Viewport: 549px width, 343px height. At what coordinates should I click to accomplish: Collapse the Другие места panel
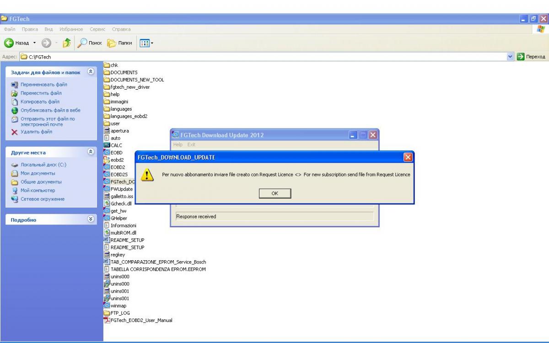[90, 152]
